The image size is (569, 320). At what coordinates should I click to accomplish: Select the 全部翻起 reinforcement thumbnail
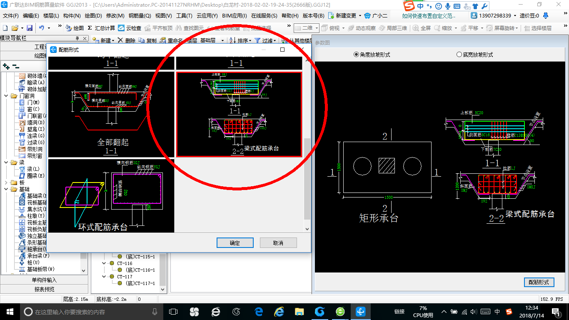(x=111, y=114)
